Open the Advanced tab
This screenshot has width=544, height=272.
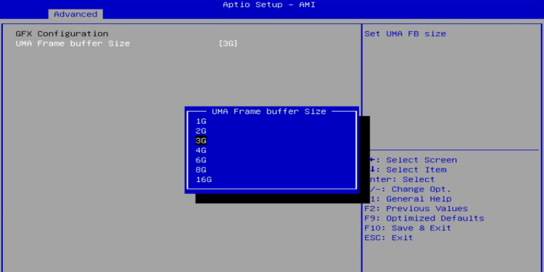(x=75, y=15)
